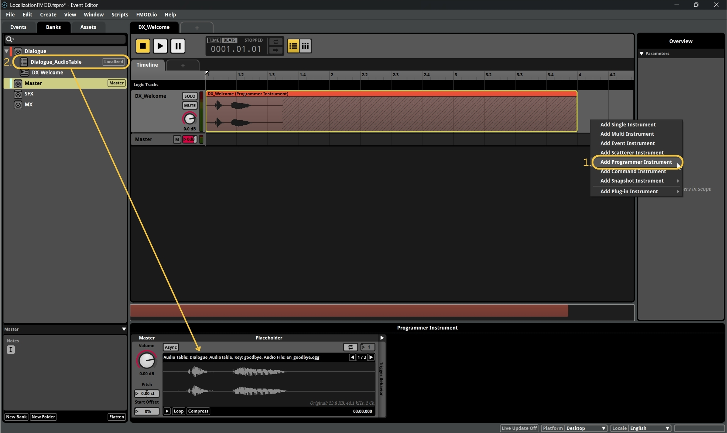The width and height of the screenshot is (727, 433).
Task: Open a new event tab with plus
Action: pyautogui.click(x=197, y=28)
